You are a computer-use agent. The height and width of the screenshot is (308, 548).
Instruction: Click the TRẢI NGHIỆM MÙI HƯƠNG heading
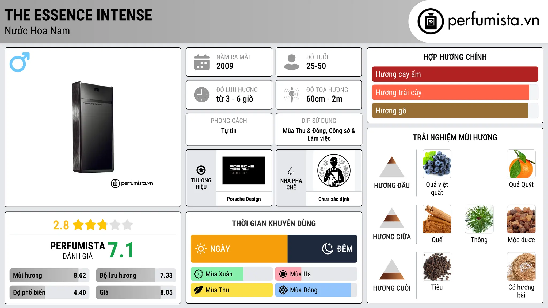click(x=455, y=137)
